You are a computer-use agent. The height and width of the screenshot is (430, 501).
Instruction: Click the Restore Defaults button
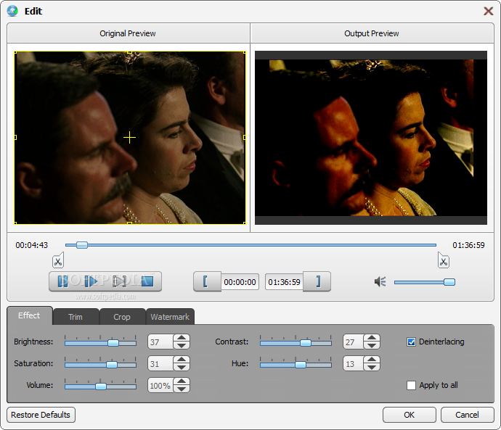(x=41, y=415)
